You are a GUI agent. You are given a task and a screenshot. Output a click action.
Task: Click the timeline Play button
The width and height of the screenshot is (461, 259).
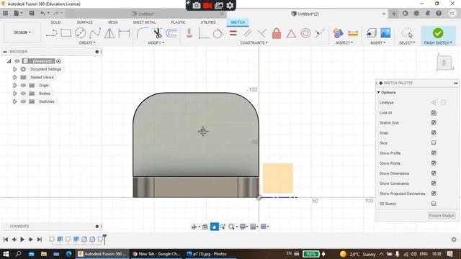click(22, 240)
